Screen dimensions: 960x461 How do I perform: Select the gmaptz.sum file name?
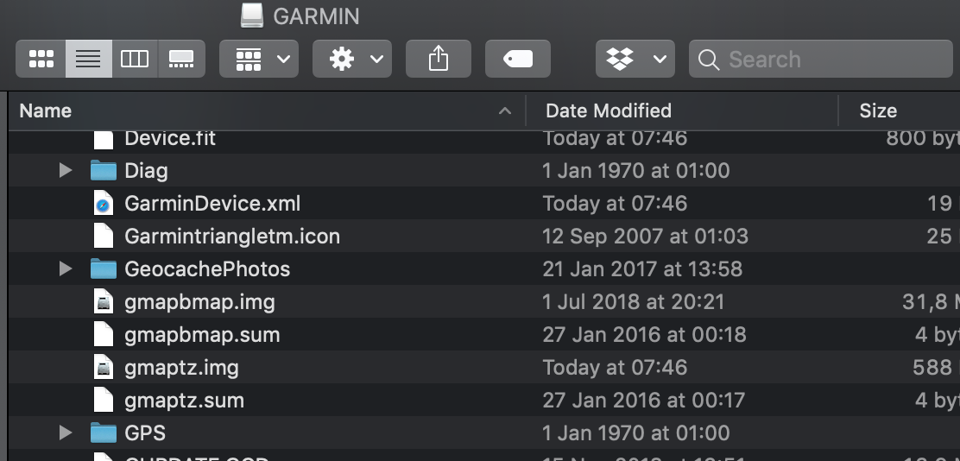coord(184,401)
